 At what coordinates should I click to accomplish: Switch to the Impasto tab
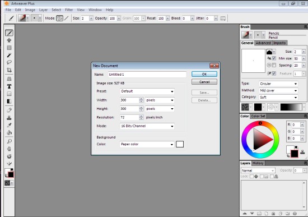279,43
